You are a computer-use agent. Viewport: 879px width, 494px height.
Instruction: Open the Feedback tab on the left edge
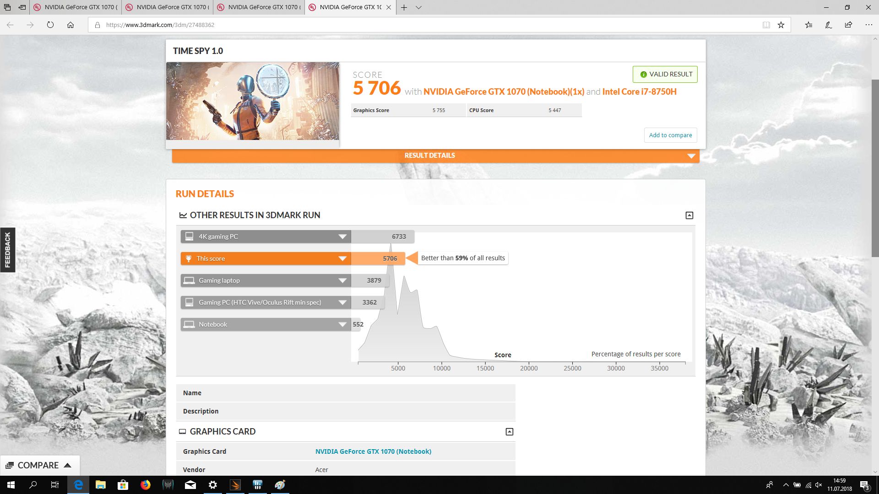(7, 250)
